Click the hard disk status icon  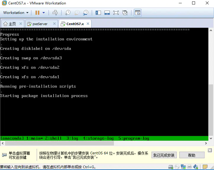(x=170, y=167)
